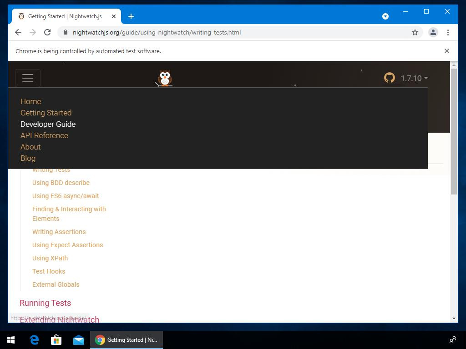Click the page vertical scrollbar thumb
Screen dimensions: 466x349
tap(454, 131)
